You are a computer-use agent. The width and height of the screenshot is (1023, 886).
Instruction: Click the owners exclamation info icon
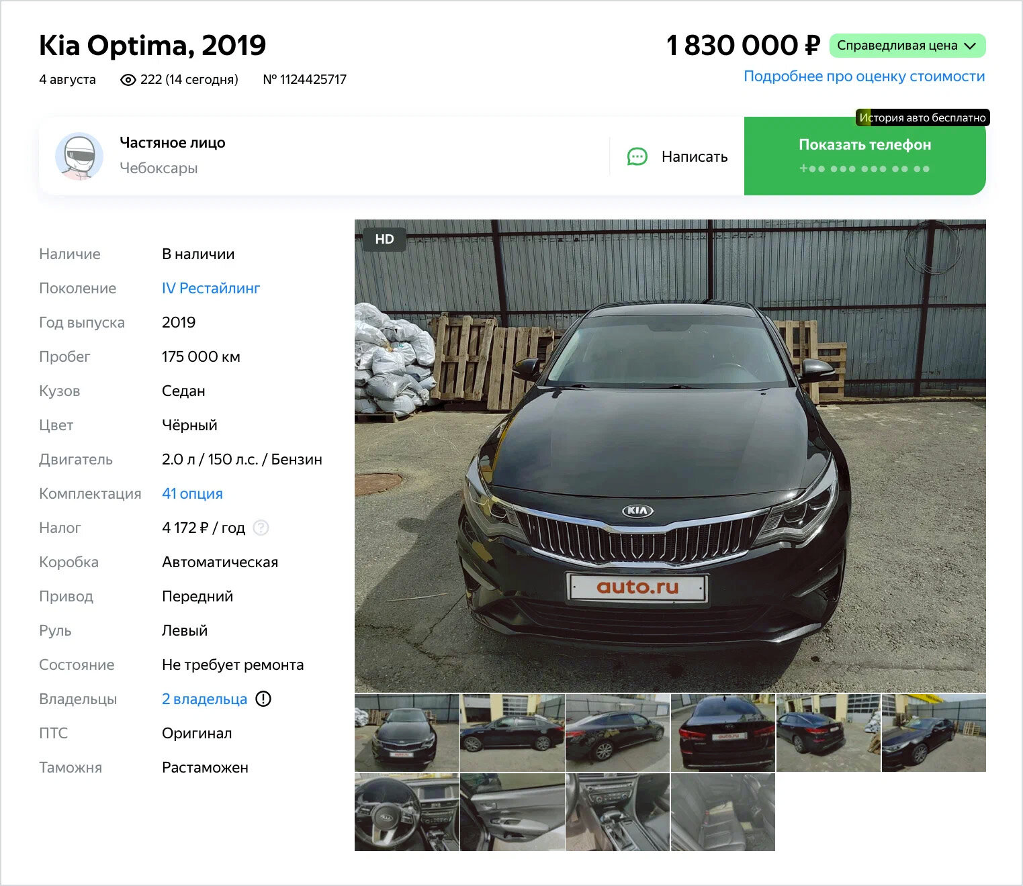pos(263,699)
